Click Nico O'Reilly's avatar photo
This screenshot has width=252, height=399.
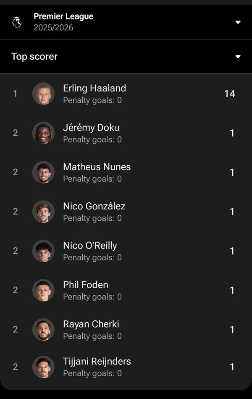(x=43, y=251)
